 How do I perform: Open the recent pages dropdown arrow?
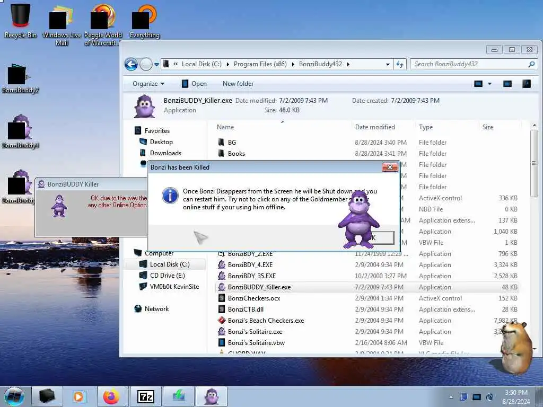(x=156, y=64)
